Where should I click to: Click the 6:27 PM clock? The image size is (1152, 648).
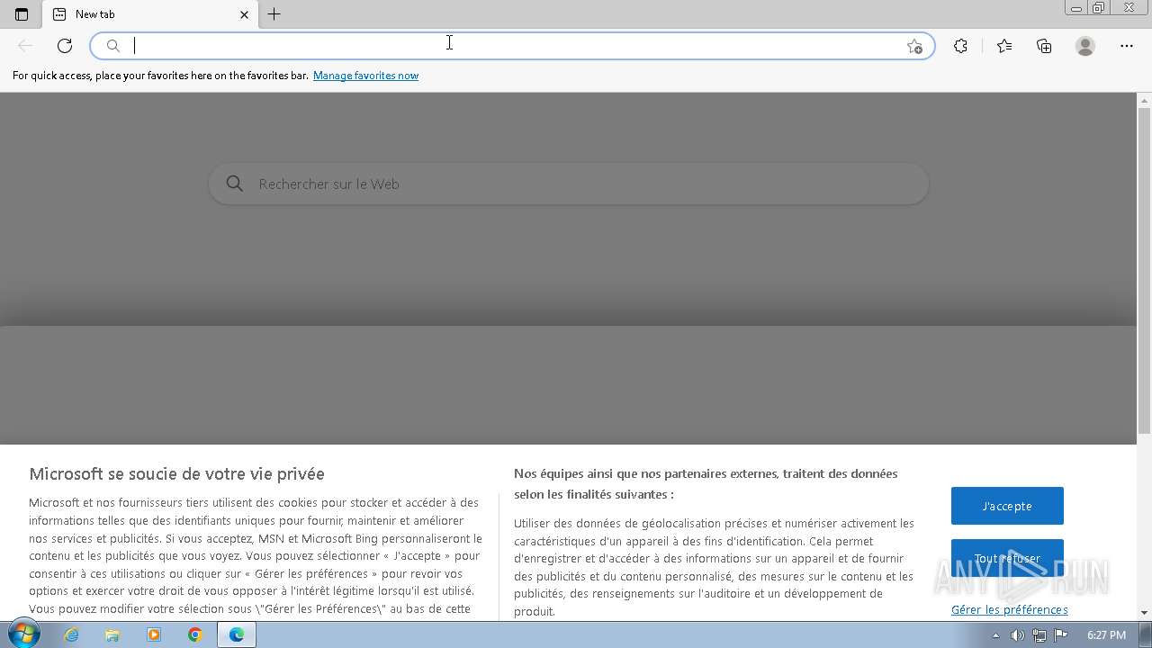[x=1106, y=635]
